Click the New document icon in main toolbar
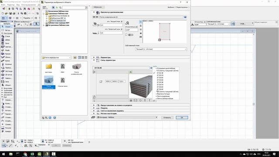 [x=3, y=14]
